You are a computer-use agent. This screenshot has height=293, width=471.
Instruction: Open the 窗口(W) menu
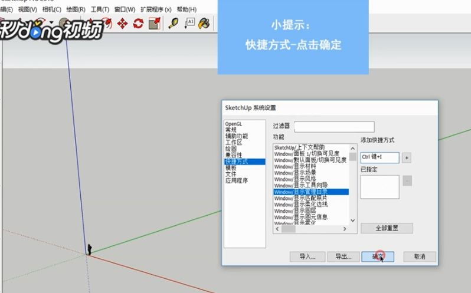[125, 9]
